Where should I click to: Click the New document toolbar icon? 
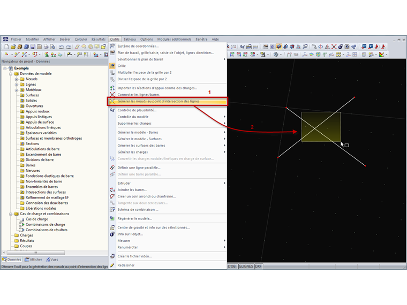(x=6, y=47)
